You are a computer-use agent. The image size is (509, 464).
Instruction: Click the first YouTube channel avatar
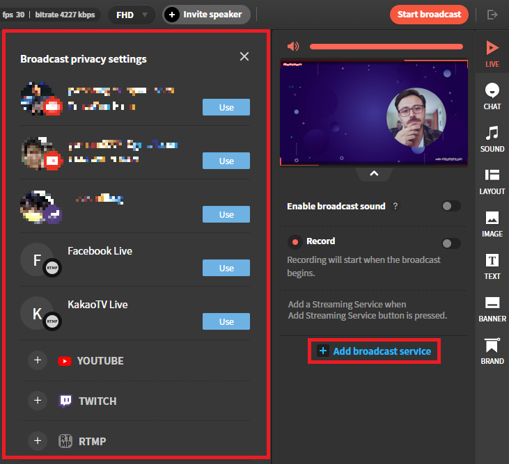[41, 99]
